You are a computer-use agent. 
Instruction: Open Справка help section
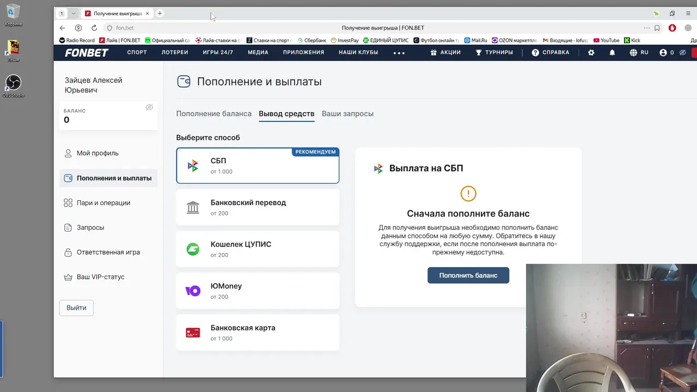pyautogui.click(x=551, y=53)
